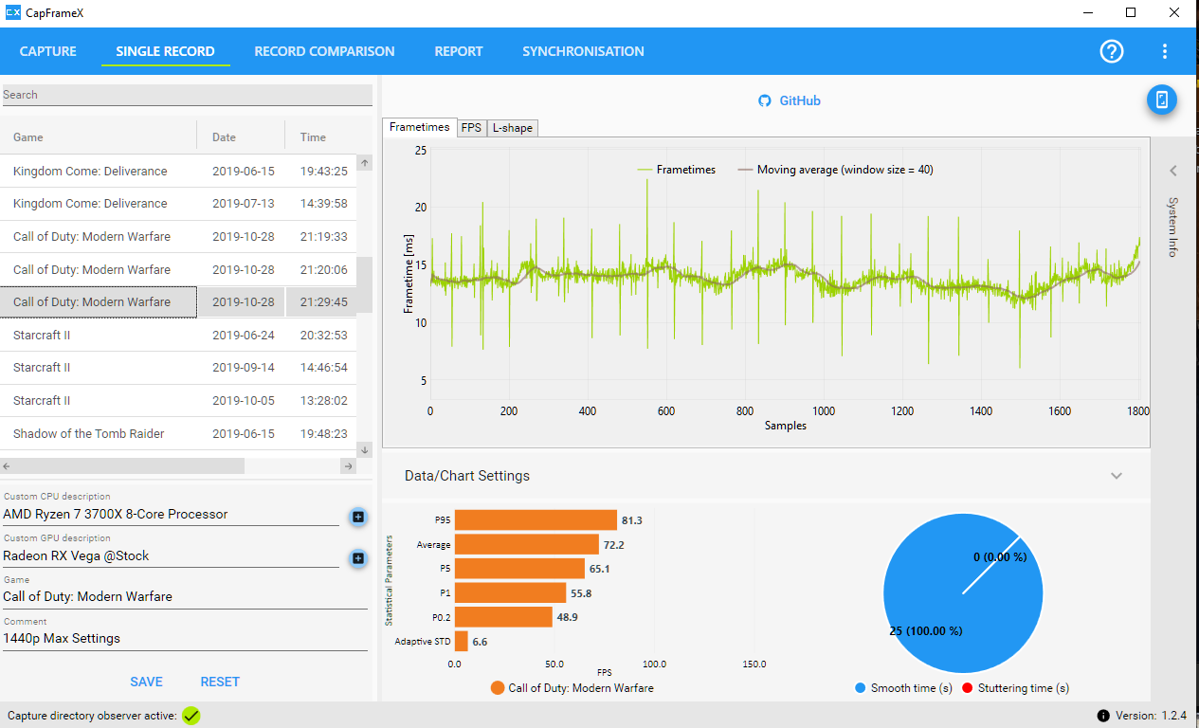This screenshot has width=1199, height=728.
Task: Select Starcraft II record from 2019-06-24
Action: [x=178, y=335]
